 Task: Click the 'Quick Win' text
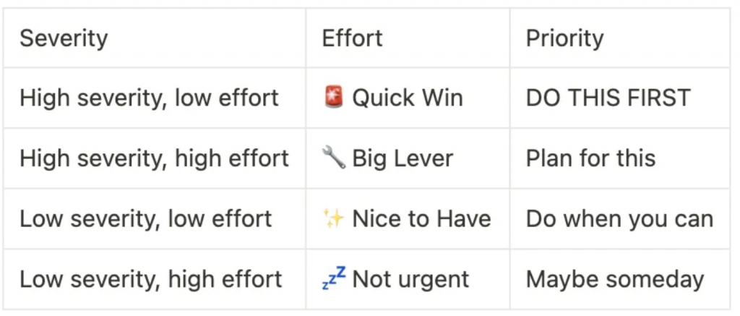click(408, 98)
